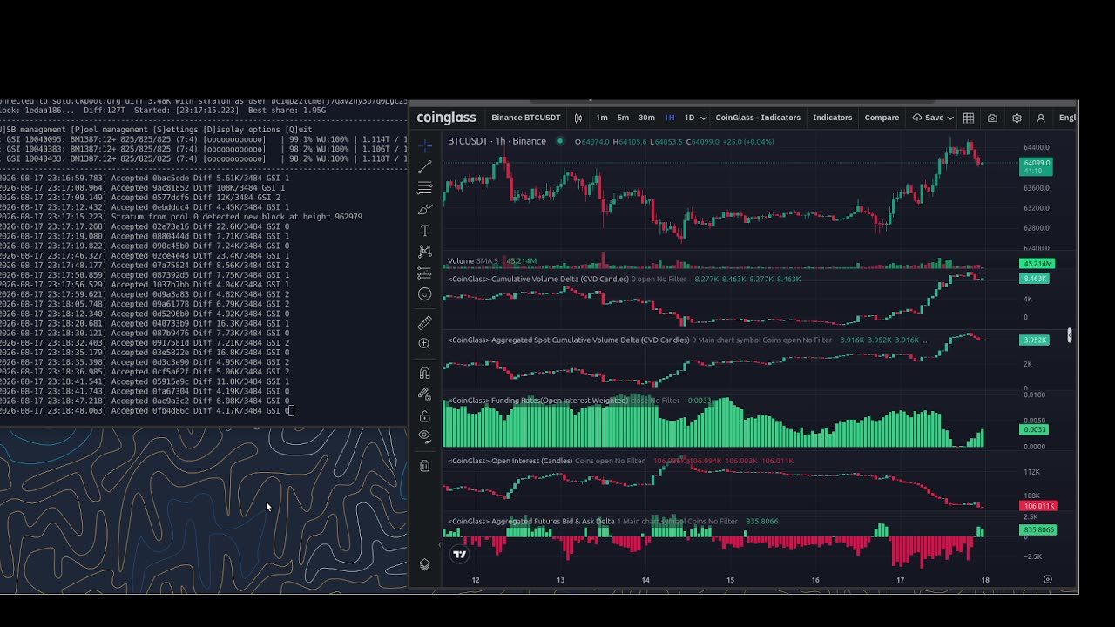This screenshot has width=1115, height=627.
Task: Open the forecasting and measurement tools
Action: click(x=425, y=273)
